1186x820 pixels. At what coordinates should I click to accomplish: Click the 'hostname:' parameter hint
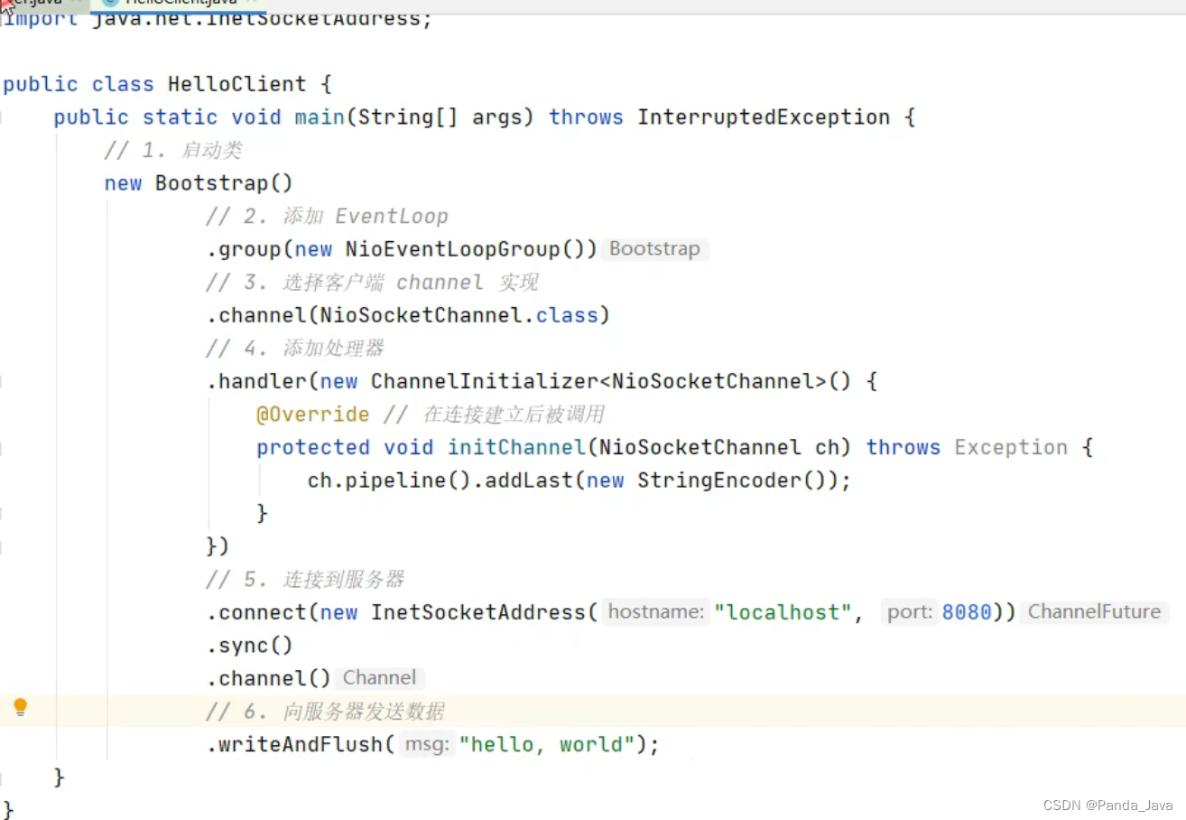click(x=655, y=612)
